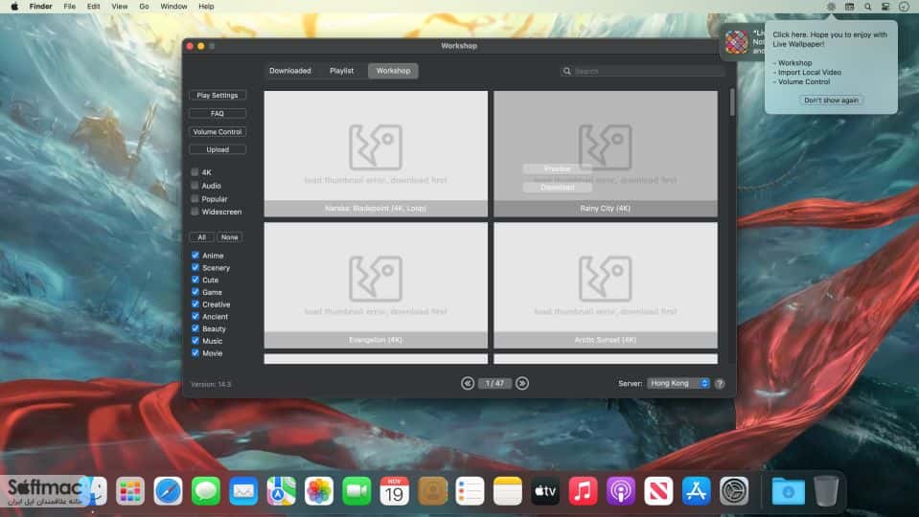Open the Server dropdown Hong Kong
Screen dimensions: 919x517
tap(678, 384)
